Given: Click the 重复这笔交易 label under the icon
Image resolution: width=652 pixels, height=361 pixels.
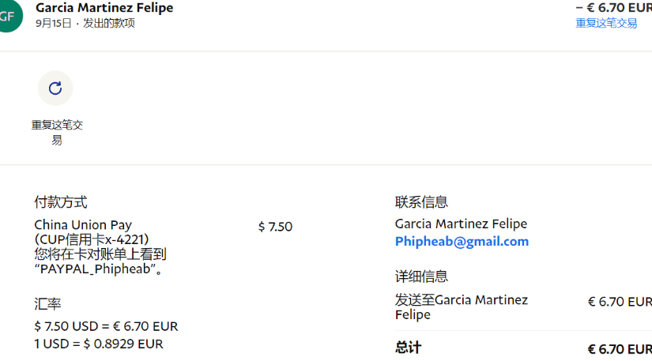Looking at the screenshot, I should click(x=57, y=132).
